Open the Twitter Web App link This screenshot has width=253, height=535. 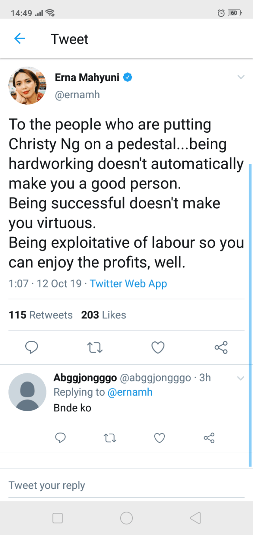pyautogui.click(x=128, y=284)
